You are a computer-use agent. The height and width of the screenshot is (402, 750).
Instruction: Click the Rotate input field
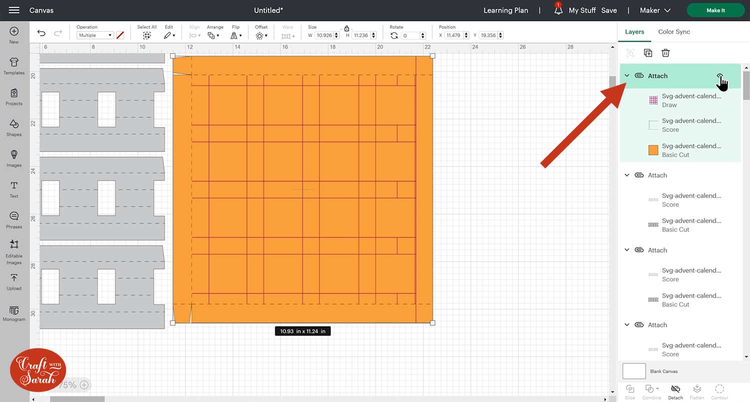coord(410,35)
